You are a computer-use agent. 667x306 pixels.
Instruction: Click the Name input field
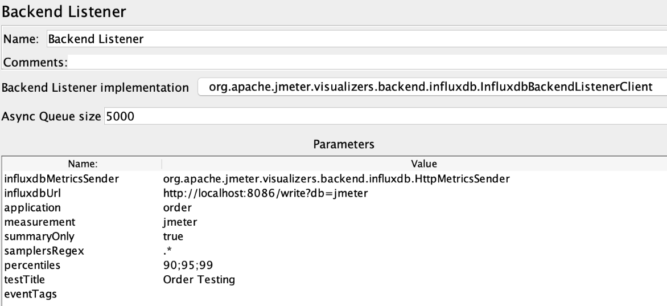356,39
